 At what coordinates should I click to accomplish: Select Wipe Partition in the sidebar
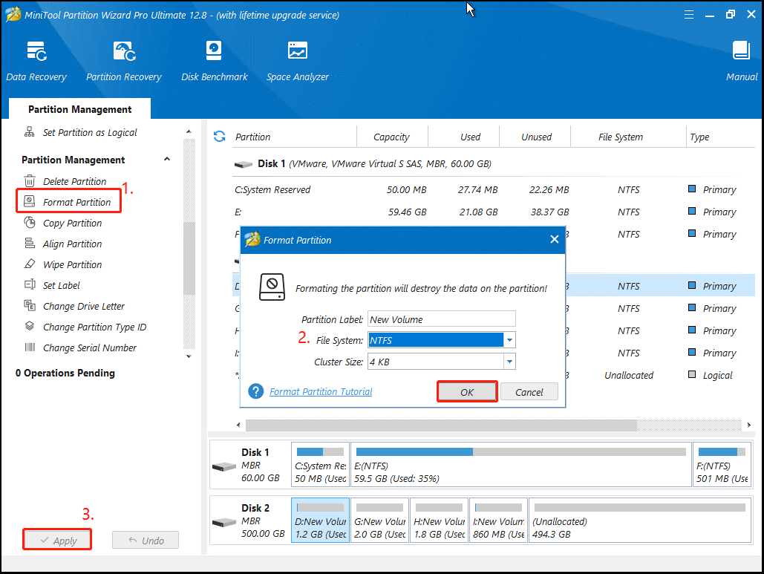tap(72, 264)
